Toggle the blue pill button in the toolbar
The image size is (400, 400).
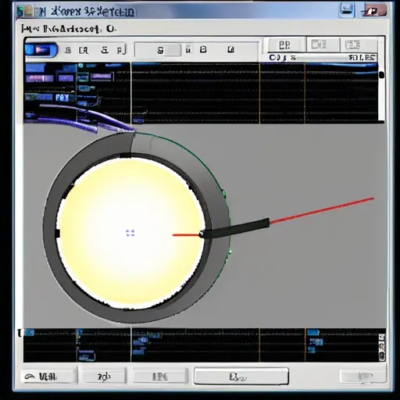pyautogui.click(x=41, y=50)
